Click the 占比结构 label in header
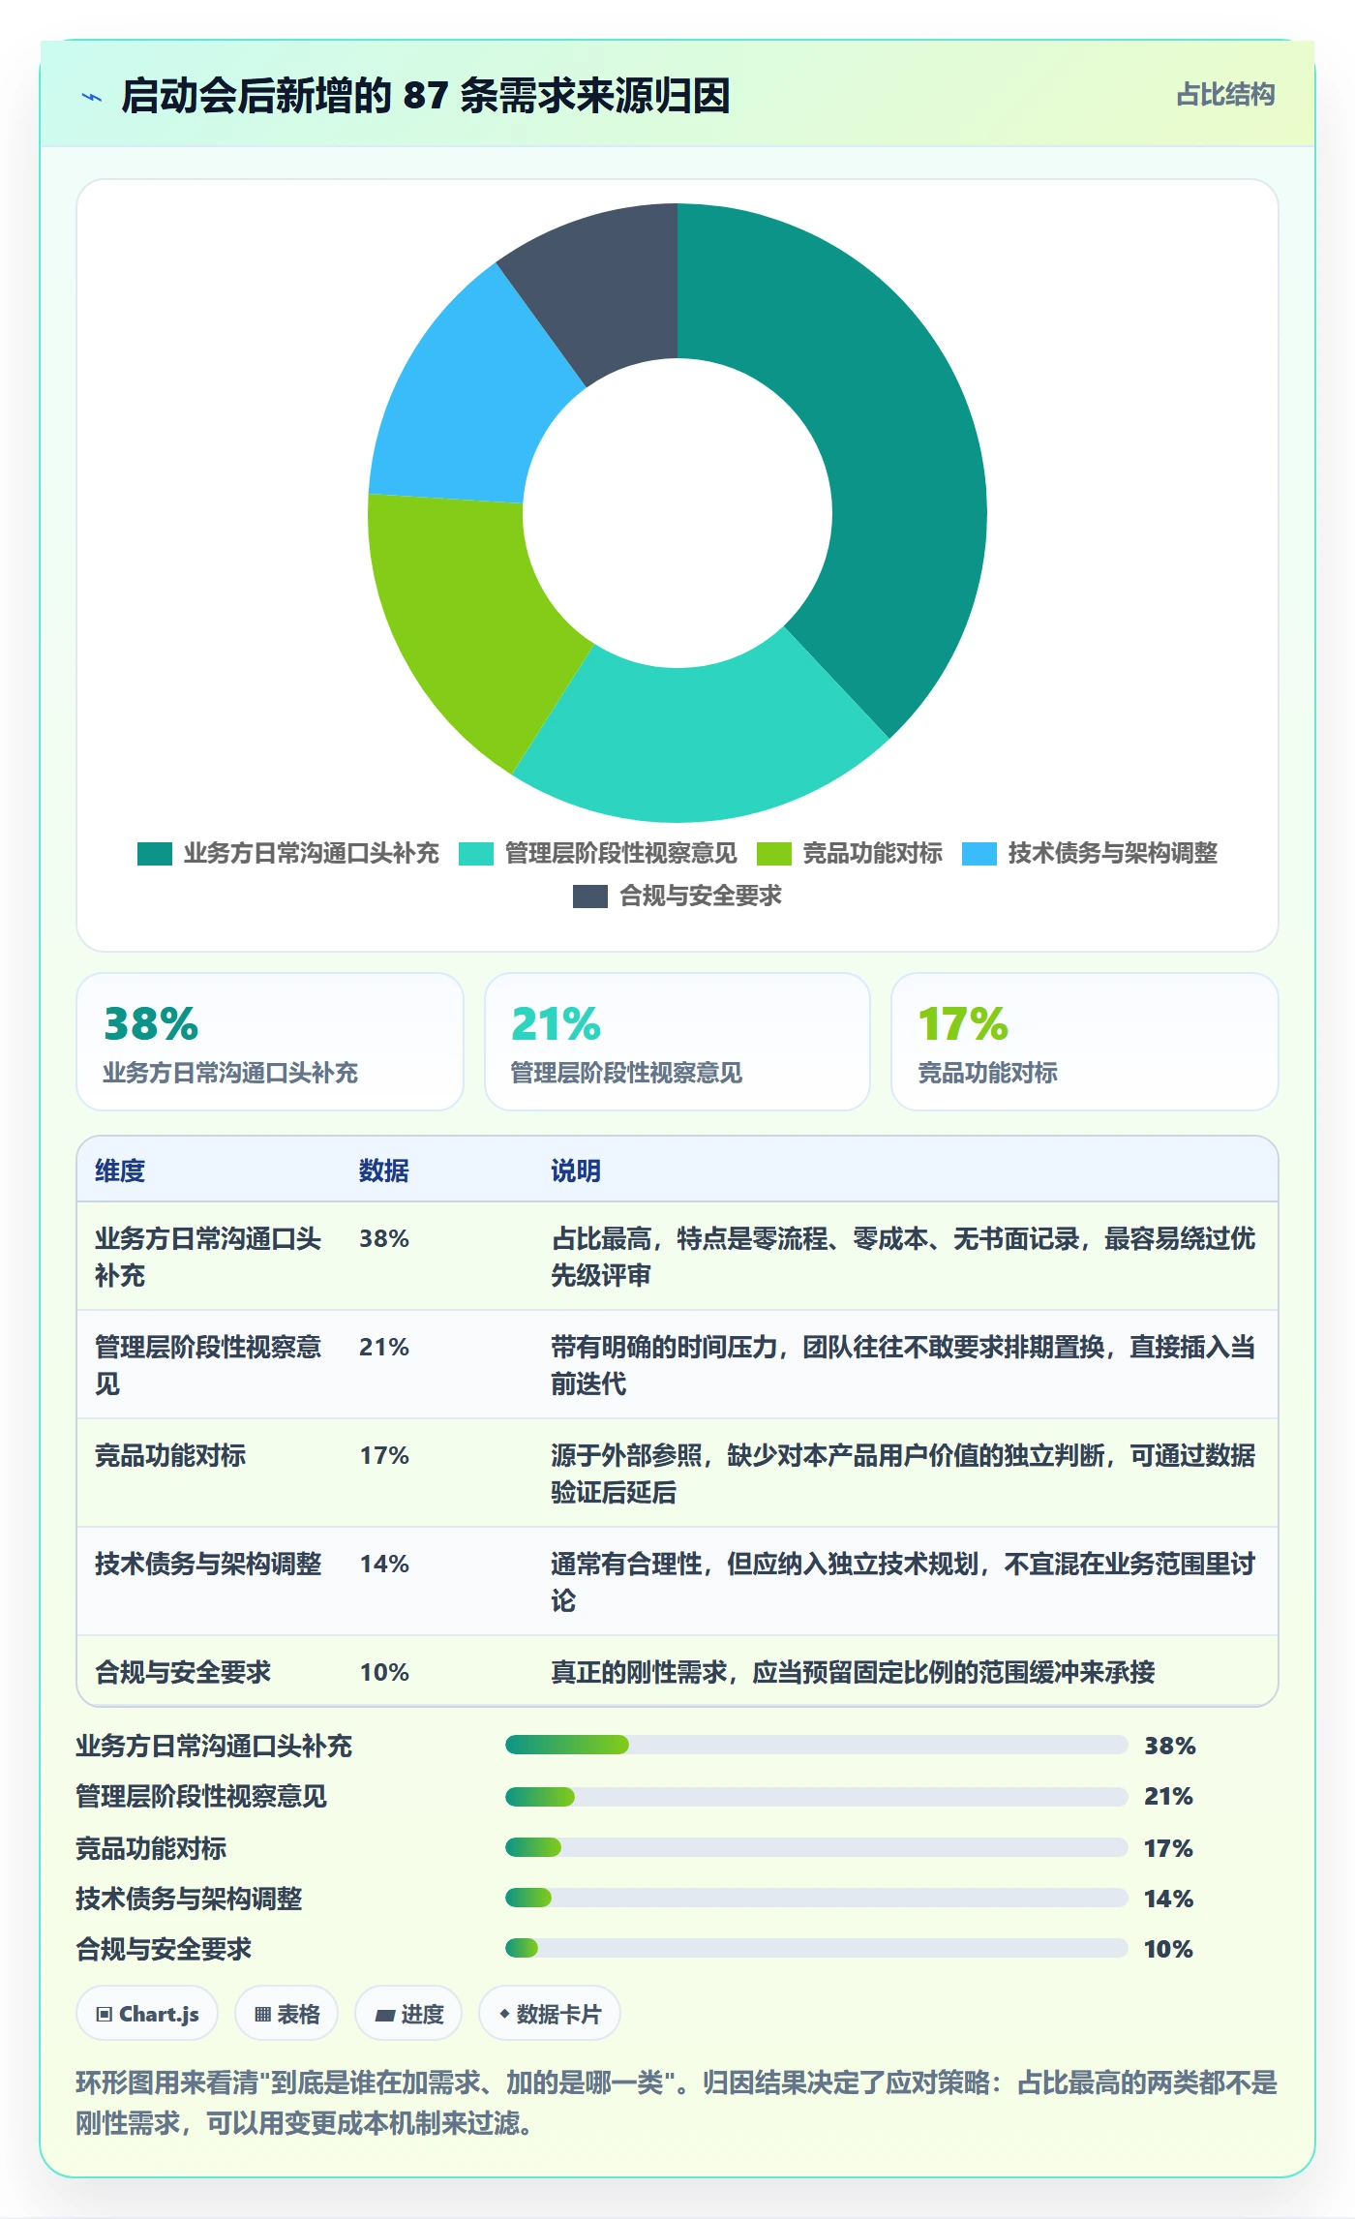The height and width of the screenshot is (2219, 1355). tap(1225, 95)
